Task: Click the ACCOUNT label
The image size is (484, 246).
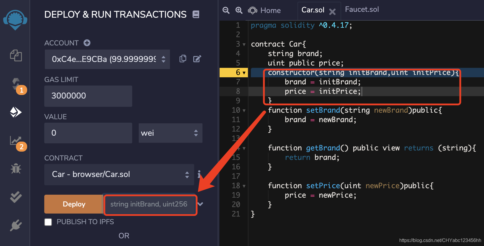Action: point(61,43)
